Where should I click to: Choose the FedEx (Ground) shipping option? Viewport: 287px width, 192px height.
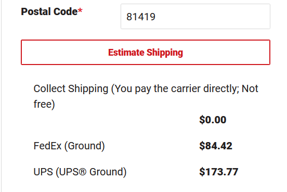tap(69, 146)
